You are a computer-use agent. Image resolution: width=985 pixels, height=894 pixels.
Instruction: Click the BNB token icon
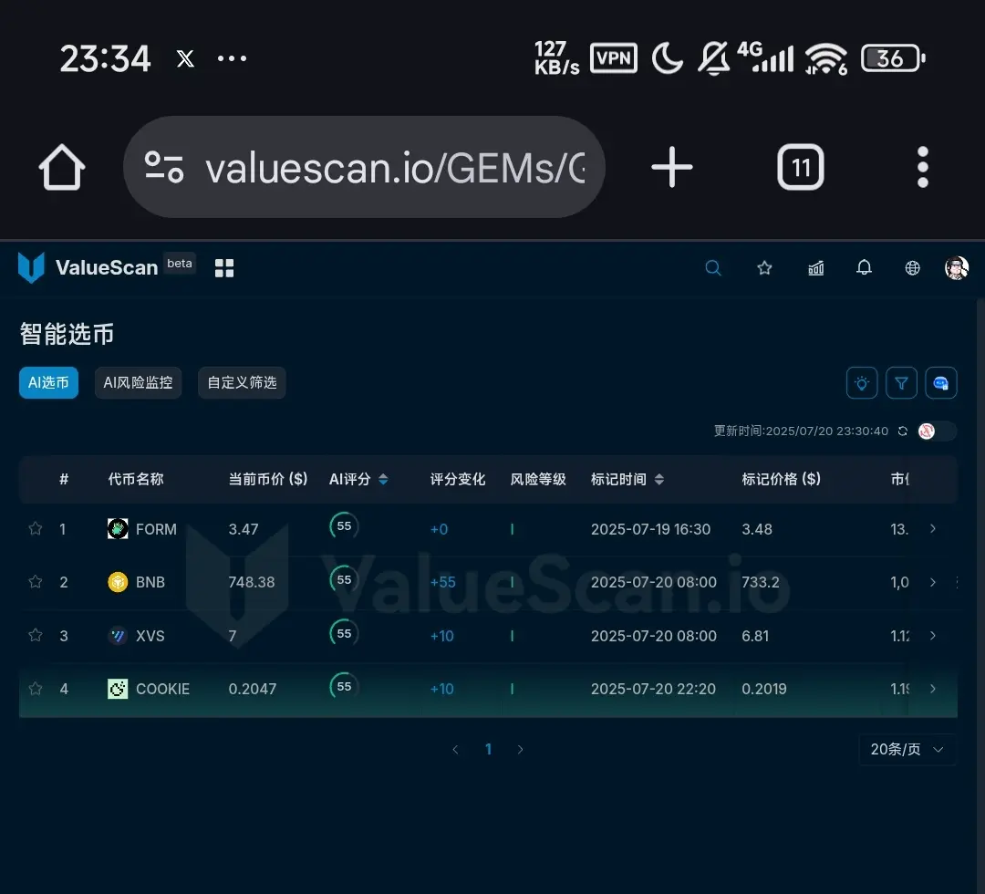[x=118, y=582]
